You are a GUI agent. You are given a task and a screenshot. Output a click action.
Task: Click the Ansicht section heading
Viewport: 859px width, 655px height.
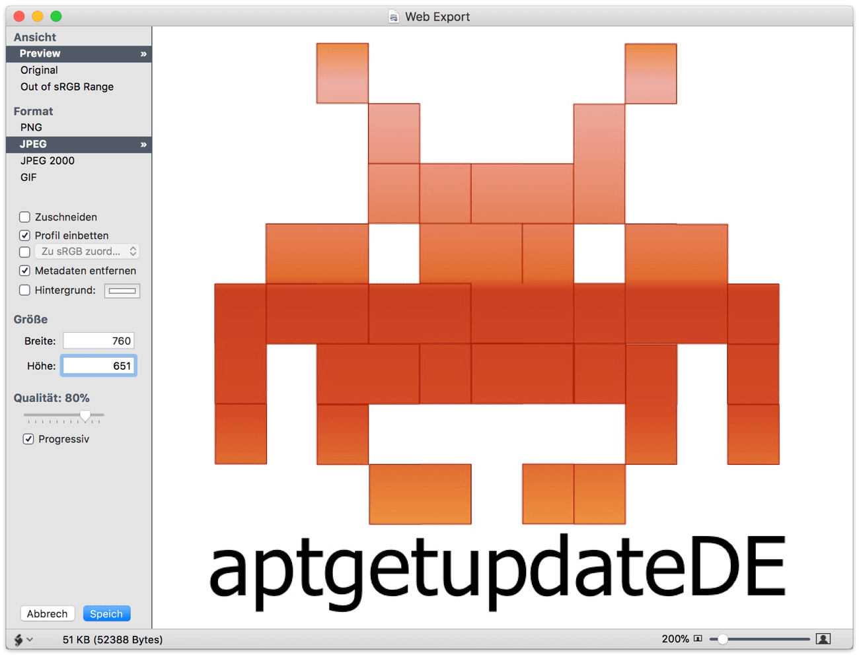[x=35, y=37]
